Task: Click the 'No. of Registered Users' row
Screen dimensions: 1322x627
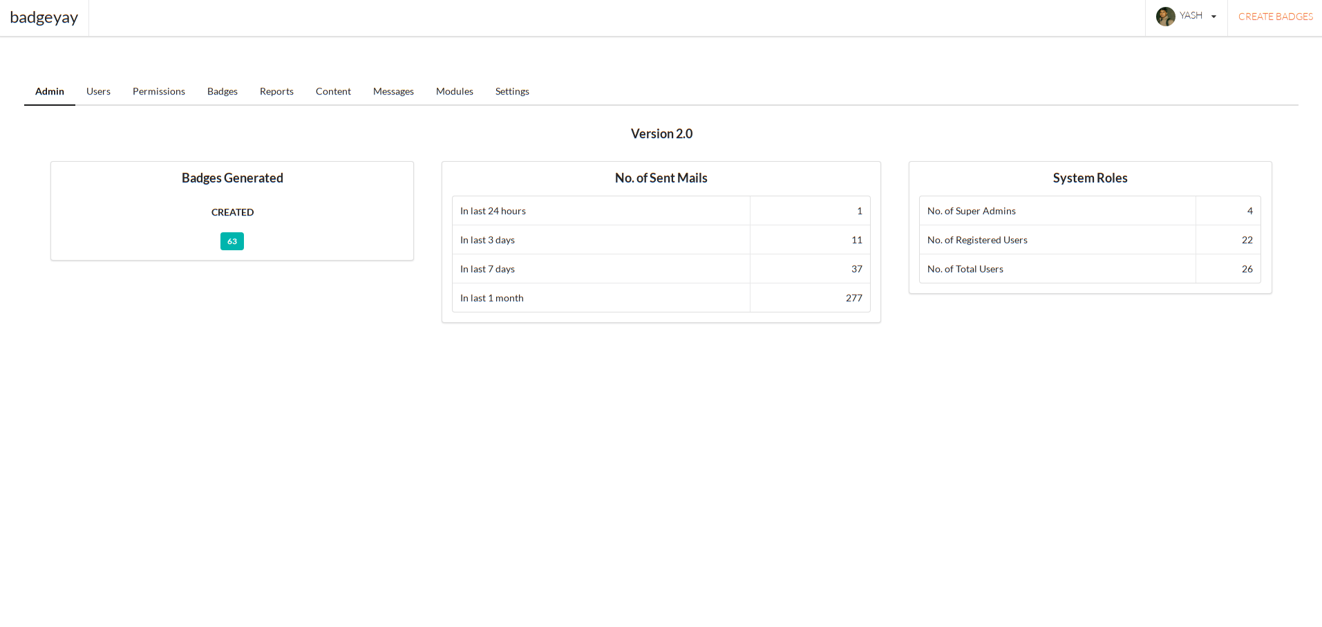Action: 1090,240
